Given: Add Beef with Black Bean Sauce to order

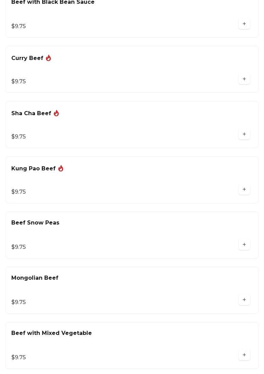Looking at the screenshot, I should click(x=244, y=24).
